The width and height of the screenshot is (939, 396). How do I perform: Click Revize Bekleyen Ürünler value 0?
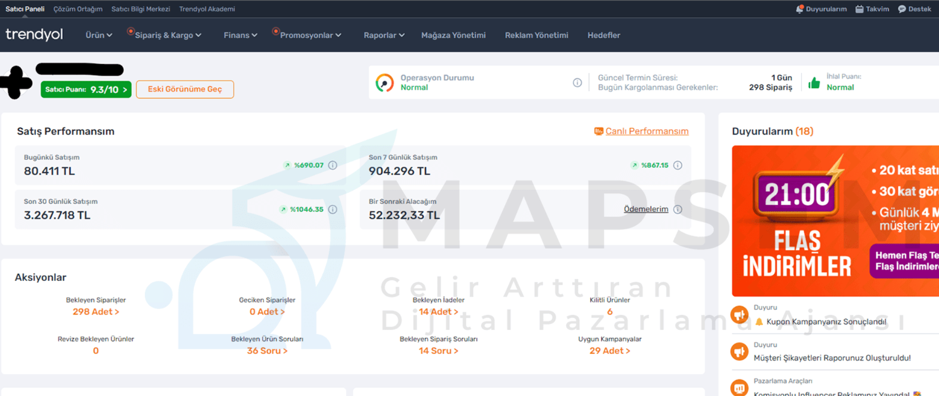[96, 351]
